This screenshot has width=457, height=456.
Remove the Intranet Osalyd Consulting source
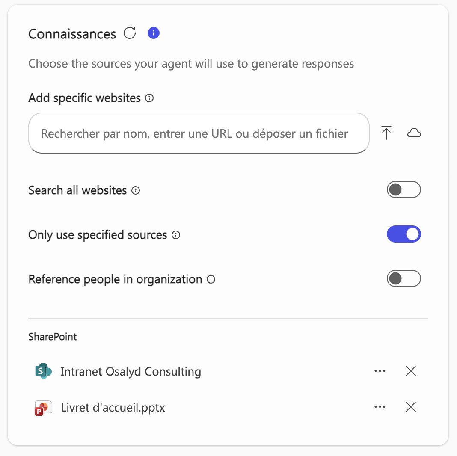(410, 371)
